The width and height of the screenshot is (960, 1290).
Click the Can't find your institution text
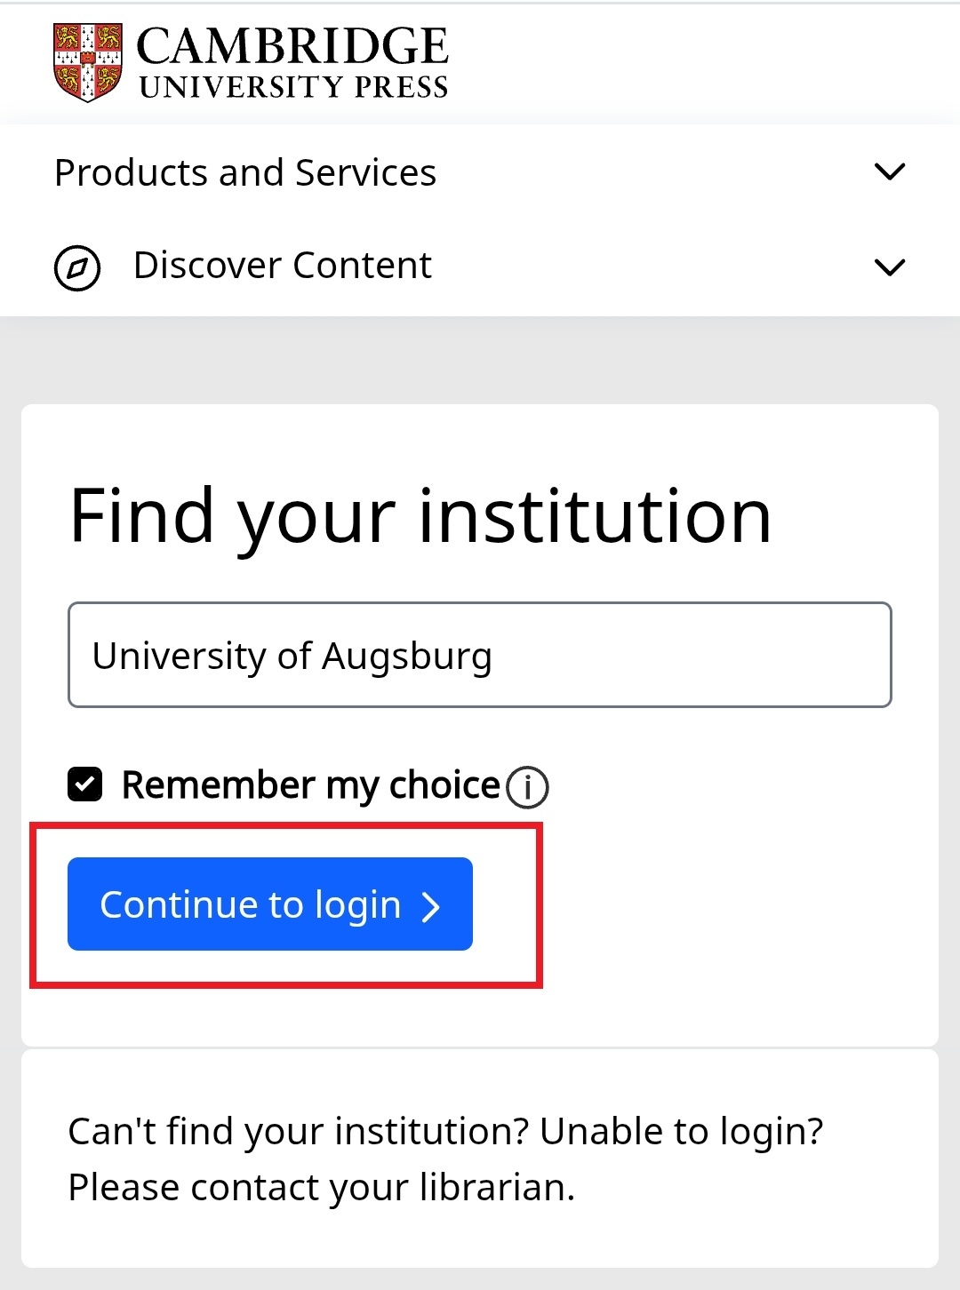(298, 1132)
